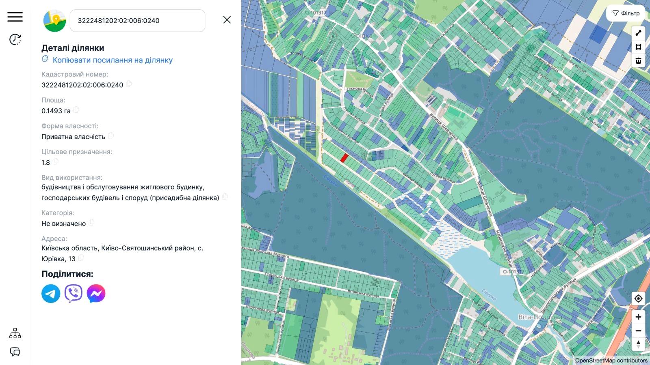Click the red highlighted parcel on map
Viewport: 650px width, 365px height.
click(344, 158)
